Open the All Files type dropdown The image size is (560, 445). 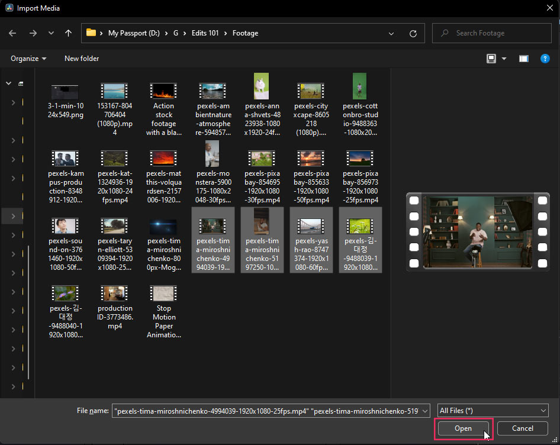click(x=493, y=411)
